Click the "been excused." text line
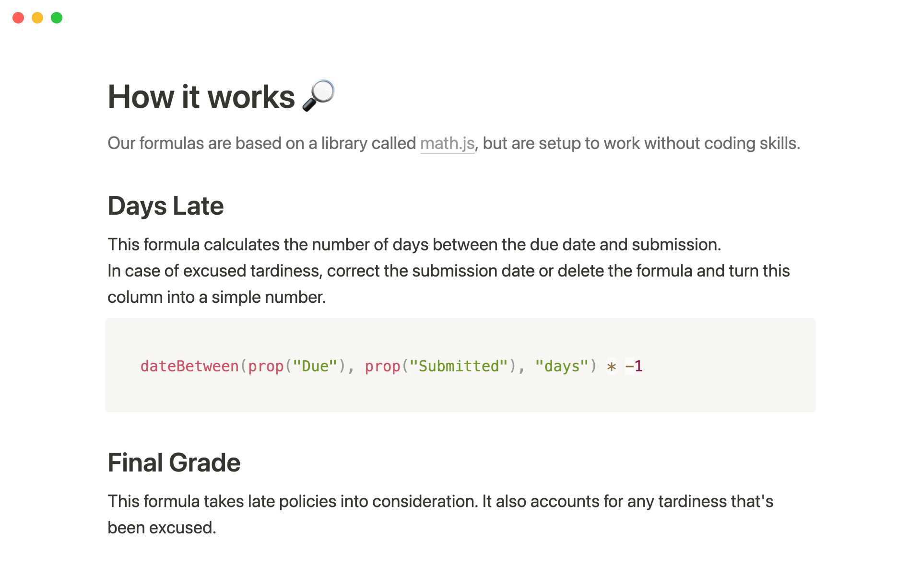 pyautogui.click(x=162, y=528)
